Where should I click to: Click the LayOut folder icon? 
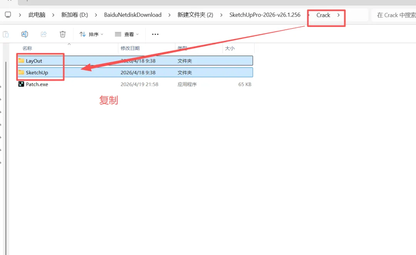point(21,60)
